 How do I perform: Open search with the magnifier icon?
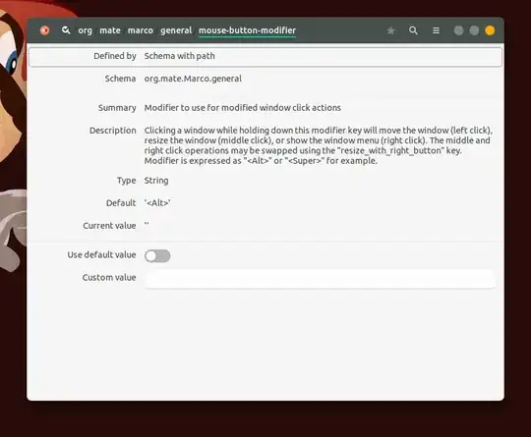(x=413, y=30)
